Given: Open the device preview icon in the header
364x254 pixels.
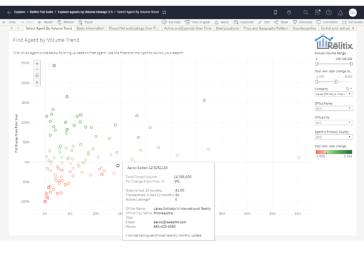Looking at the screenshot, I should (275, 13).
